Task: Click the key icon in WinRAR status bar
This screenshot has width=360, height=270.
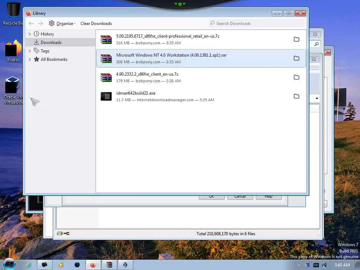Action: tap(66, 233)
